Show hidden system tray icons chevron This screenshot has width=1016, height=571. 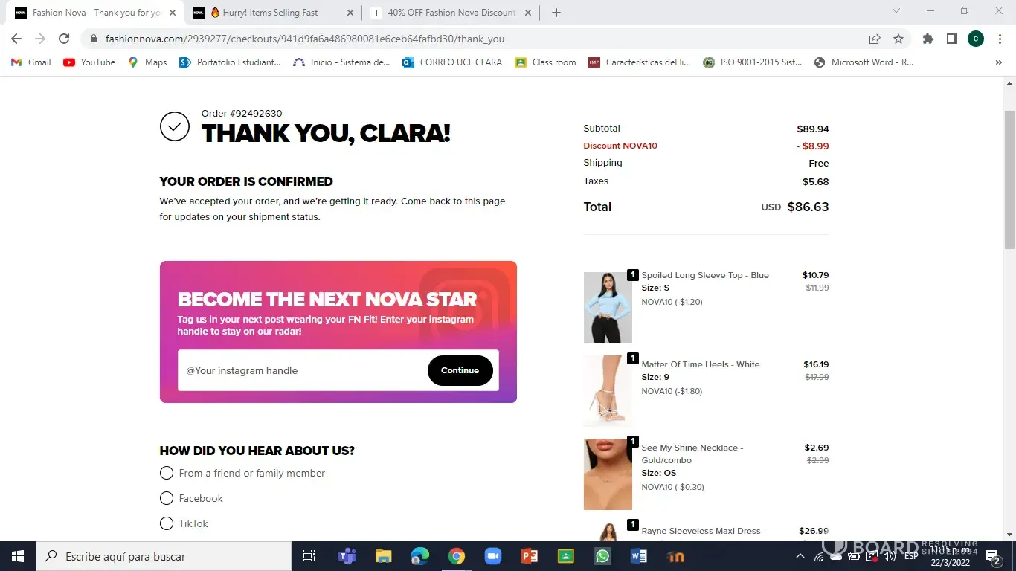800,556
